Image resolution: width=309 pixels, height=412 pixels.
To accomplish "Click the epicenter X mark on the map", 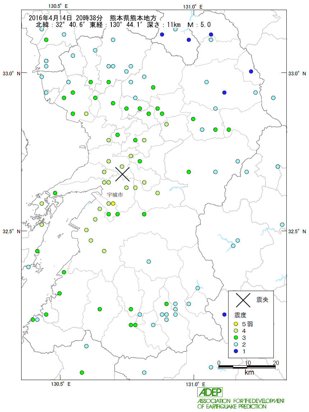I will (122, 174).
